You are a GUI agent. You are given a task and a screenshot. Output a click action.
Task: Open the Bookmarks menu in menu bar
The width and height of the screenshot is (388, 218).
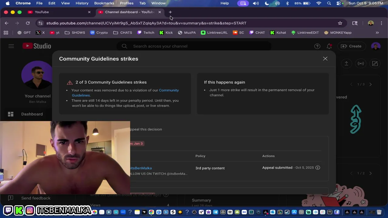click(x=104, y=3)
